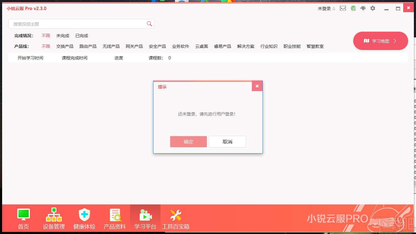
Task: Click the 提示 dialog title
Action: click(162, 87)
